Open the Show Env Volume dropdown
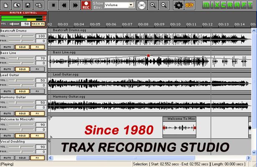The height and width of the screenshot is (167, 257). (131, 5)
